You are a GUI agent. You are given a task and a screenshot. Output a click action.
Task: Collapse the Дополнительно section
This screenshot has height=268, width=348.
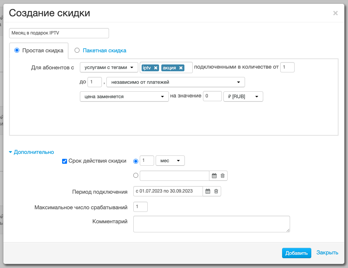point(31,152)
